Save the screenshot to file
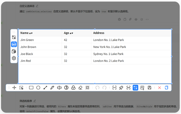The image size is (181, 114). (150, 88)
